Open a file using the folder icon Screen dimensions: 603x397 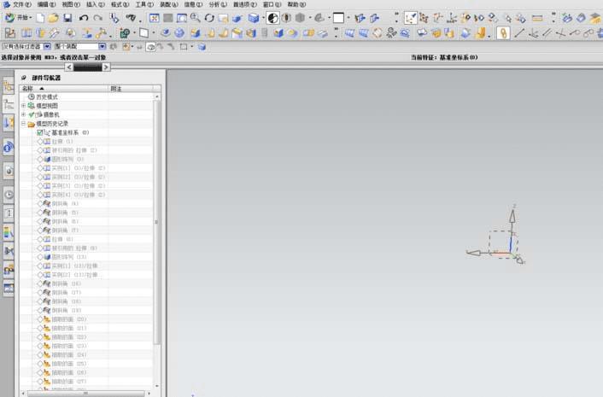pos(54,18)
